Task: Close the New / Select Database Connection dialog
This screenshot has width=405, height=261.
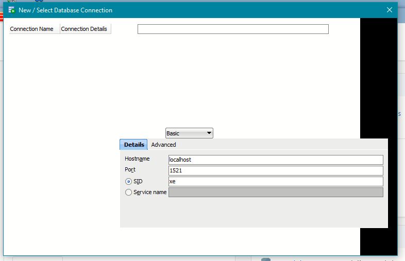Action: click(390, 10)
